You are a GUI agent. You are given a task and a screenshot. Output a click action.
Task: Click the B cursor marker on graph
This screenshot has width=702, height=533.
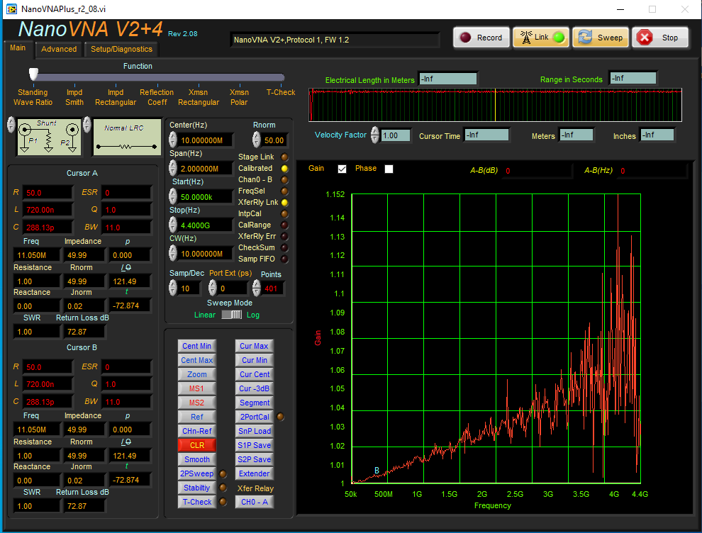377,471
